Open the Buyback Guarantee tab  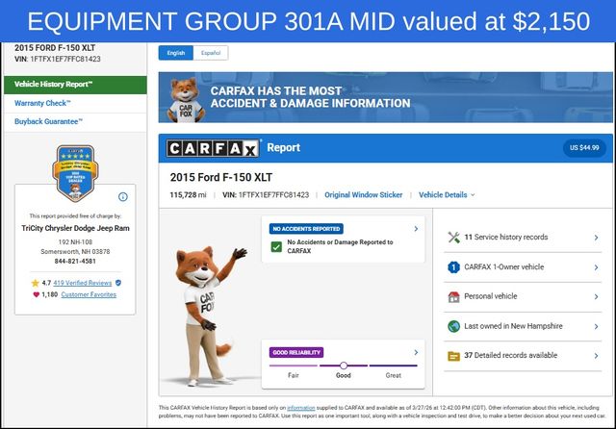[x=49, y=121]
